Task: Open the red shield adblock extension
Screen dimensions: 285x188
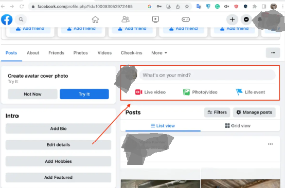Action: [236, 7]
